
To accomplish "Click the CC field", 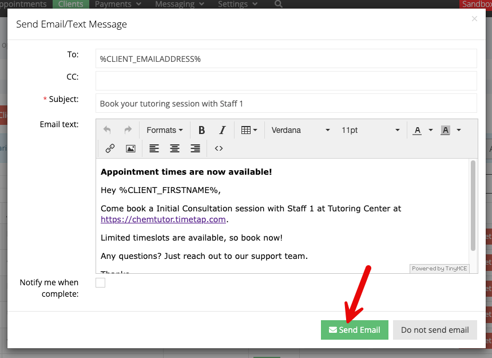I will [x=286, y=81].
